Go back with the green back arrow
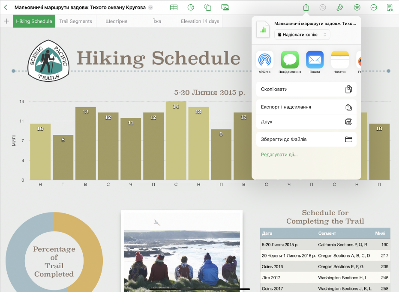This screenshot has width=399, height=293. [x=6, y=7]
